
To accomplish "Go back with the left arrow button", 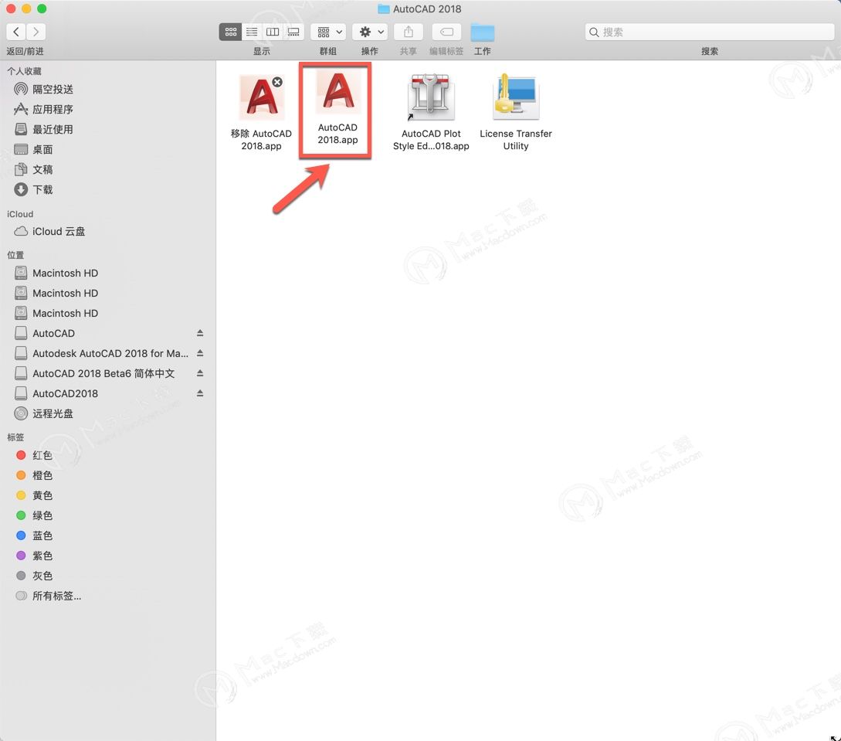I will pos(16,32).
